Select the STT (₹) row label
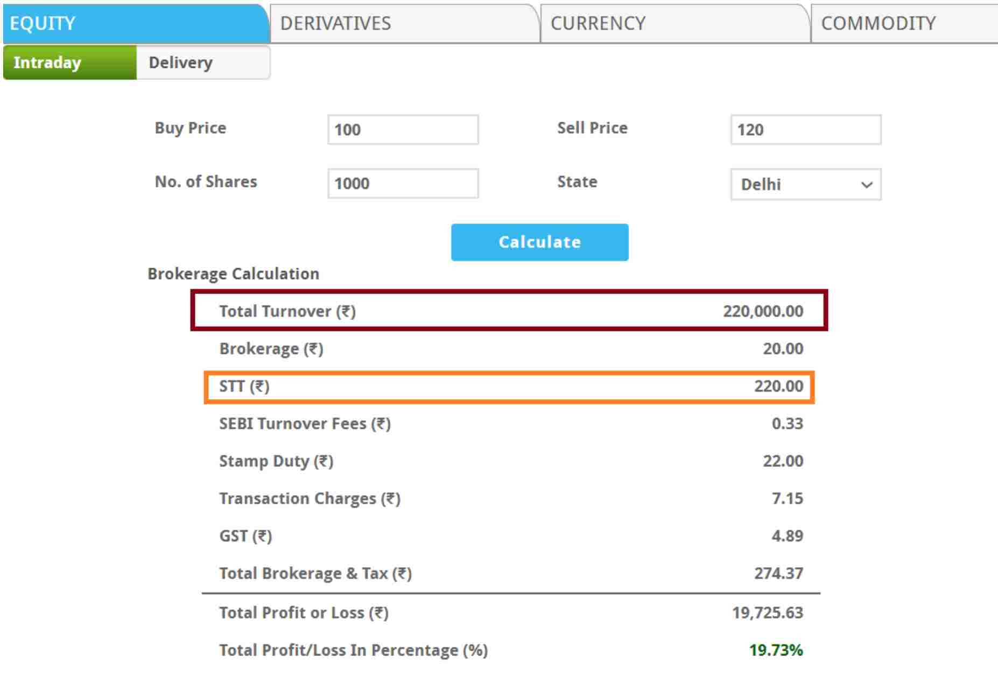The width and height of the screenshot is (998, 683). (x=244, y=387)
